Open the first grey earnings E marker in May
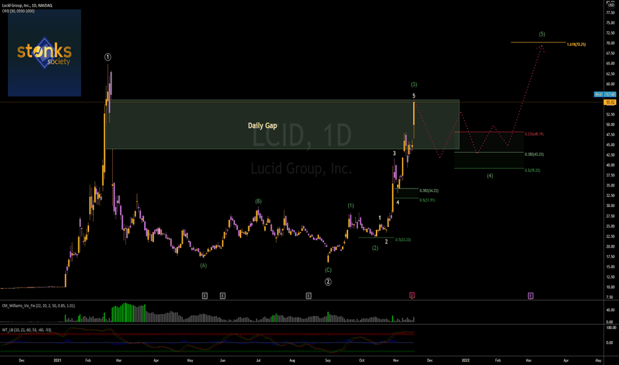Image resolution: width=619 pixels, height=365 pixels. (x=205, y=295)
